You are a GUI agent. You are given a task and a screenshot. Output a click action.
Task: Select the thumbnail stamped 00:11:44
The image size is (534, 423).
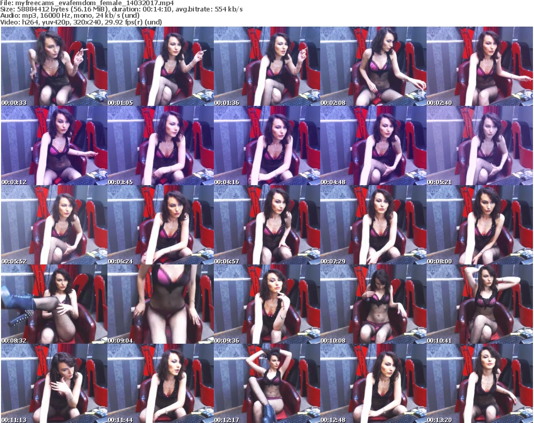[161, 383]
